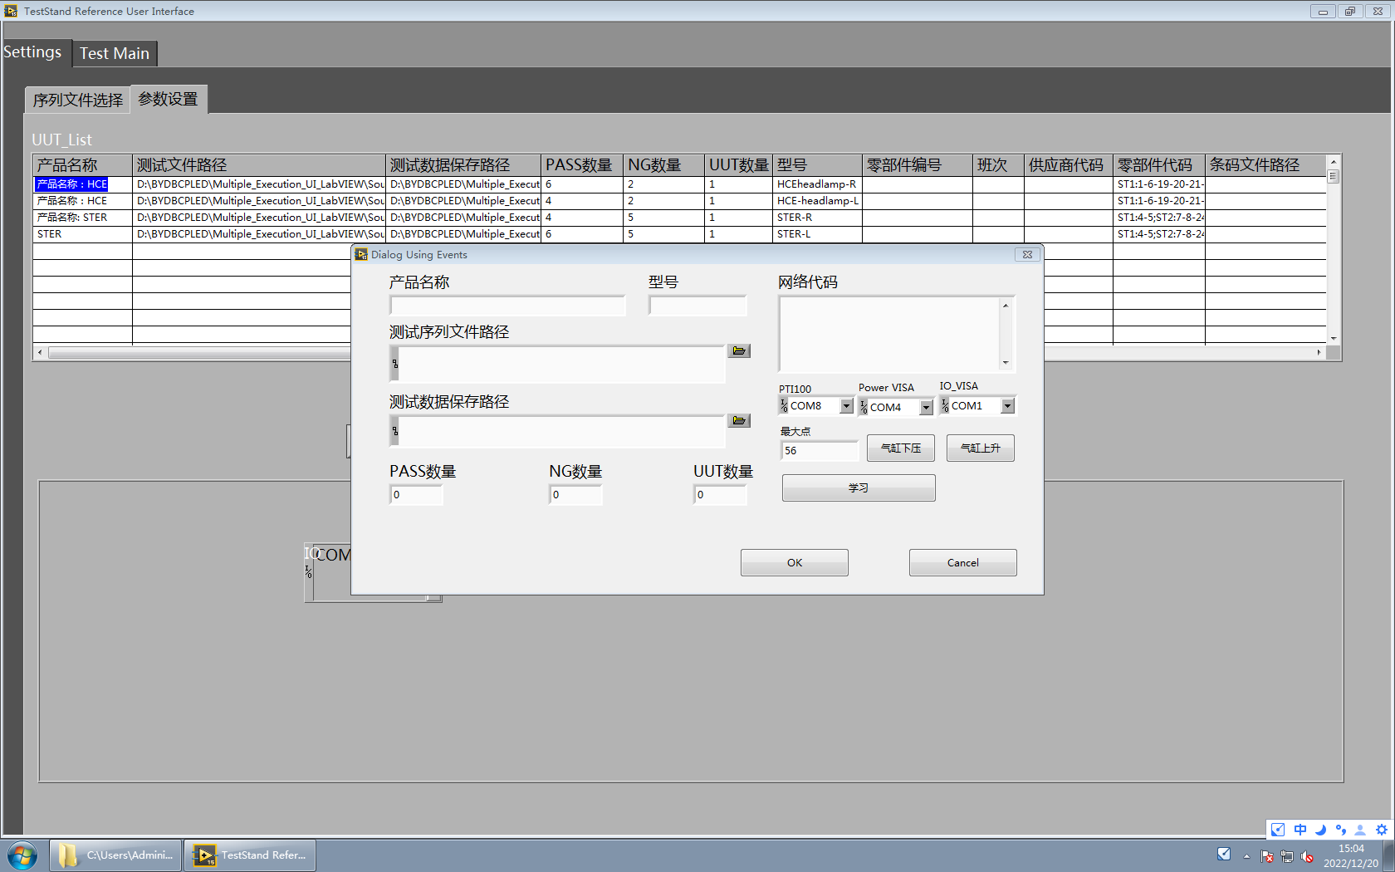Open the IO_VISA COM1 dropdown

pyautogui.click(x=1007, y=406)
